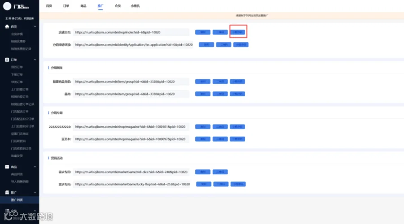Viewport: 404px width, 224px height.
Task: Click middle blue button in 店铺主页 row
Action: click(220, 32)
